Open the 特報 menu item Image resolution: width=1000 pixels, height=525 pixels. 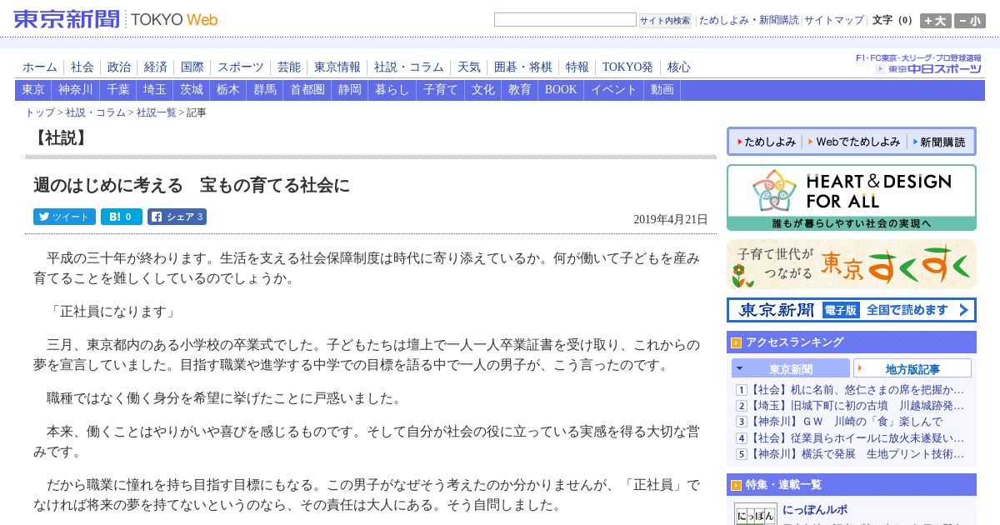pyautogui.click(x=577, y=67)
